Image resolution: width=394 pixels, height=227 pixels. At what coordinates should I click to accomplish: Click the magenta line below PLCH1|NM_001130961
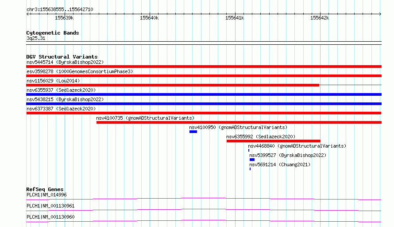pos(204,210)
